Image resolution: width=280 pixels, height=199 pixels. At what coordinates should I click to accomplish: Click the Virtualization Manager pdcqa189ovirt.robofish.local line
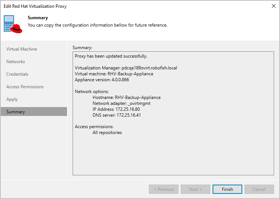tap(126, 68)
